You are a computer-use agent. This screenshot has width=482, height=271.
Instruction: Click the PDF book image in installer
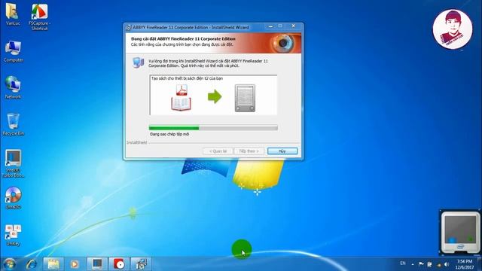(182, 98)
